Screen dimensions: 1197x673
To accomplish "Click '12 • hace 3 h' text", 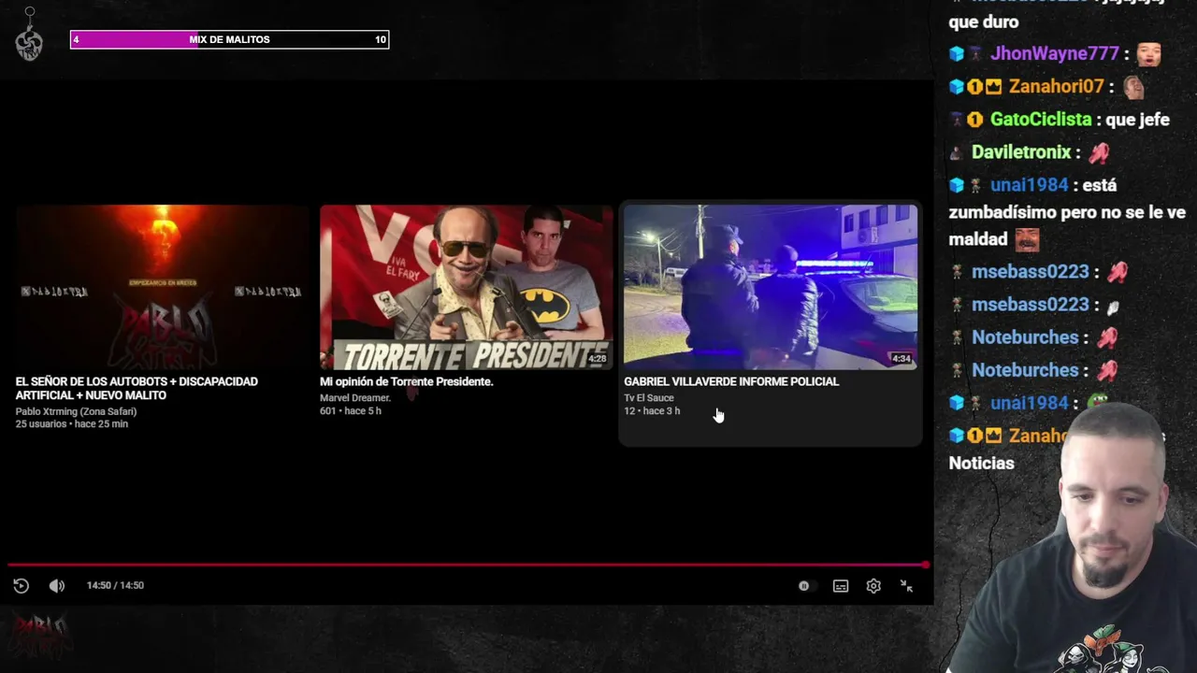I will pos(652,411).
